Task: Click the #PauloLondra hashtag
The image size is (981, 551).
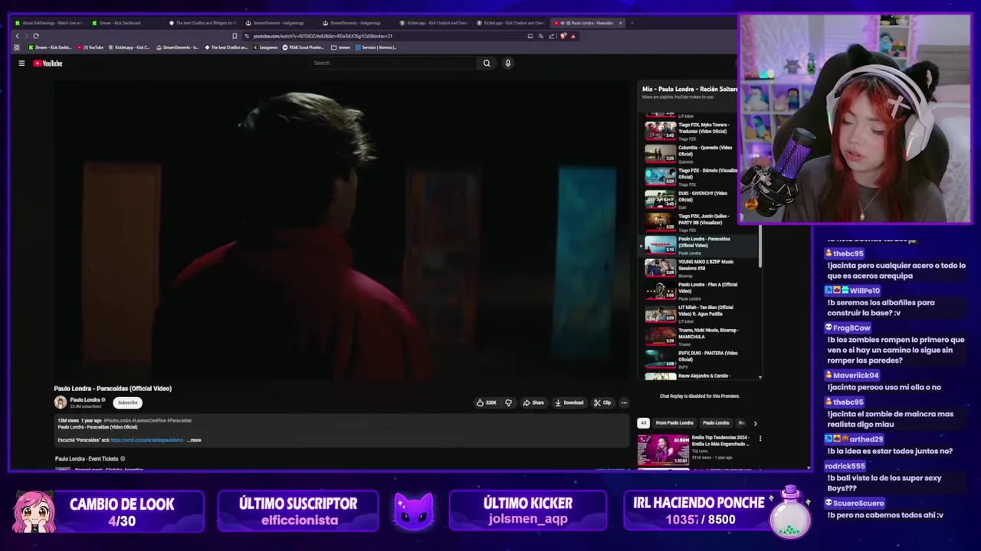Action: [118, 420]
